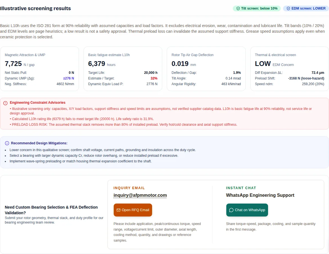Viewport: 329px width, 254px height.
Task: Click the Speed ndm 259,200 (20%) value
Action: point(313,84)
